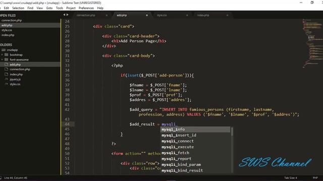Go to previous tab with left arrow

pos(64,15)
